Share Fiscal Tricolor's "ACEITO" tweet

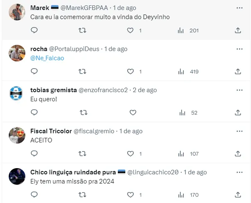point(238,154)
